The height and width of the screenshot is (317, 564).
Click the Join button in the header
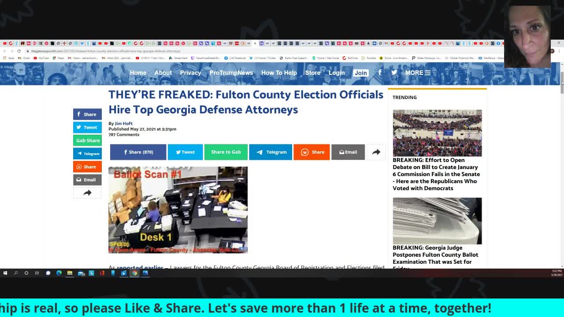coord(360,73)
